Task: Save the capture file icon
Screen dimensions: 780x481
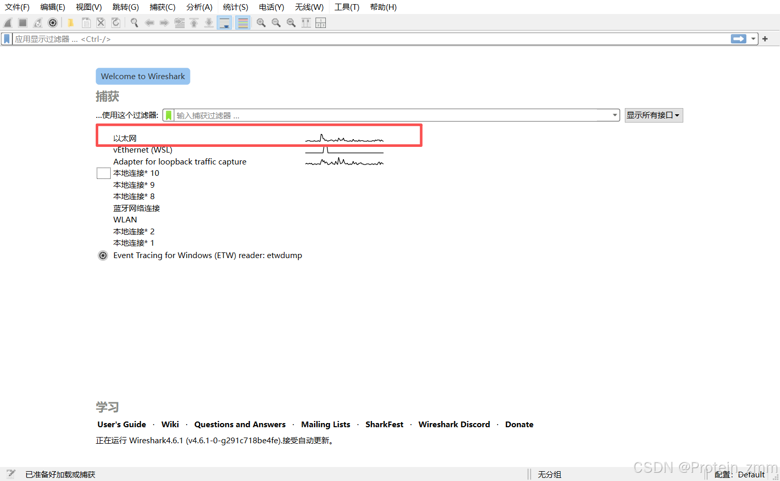Action: (x=86, y=23)
